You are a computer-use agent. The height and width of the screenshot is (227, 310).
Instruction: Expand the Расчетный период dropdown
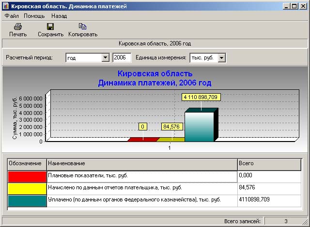coord(106,58)
